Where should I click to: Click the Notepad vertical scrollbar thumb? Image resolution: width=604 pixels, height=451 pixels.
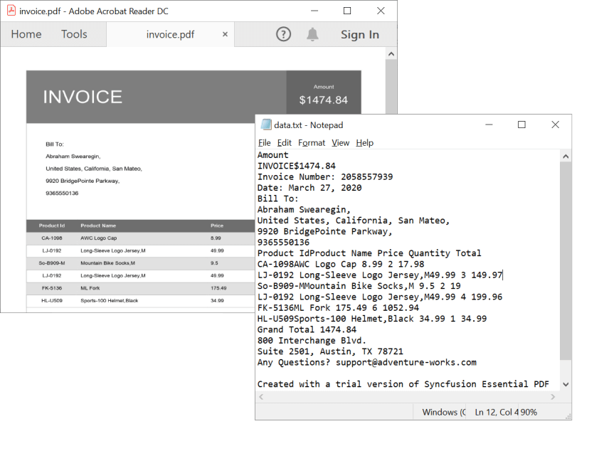pos(566,261)
